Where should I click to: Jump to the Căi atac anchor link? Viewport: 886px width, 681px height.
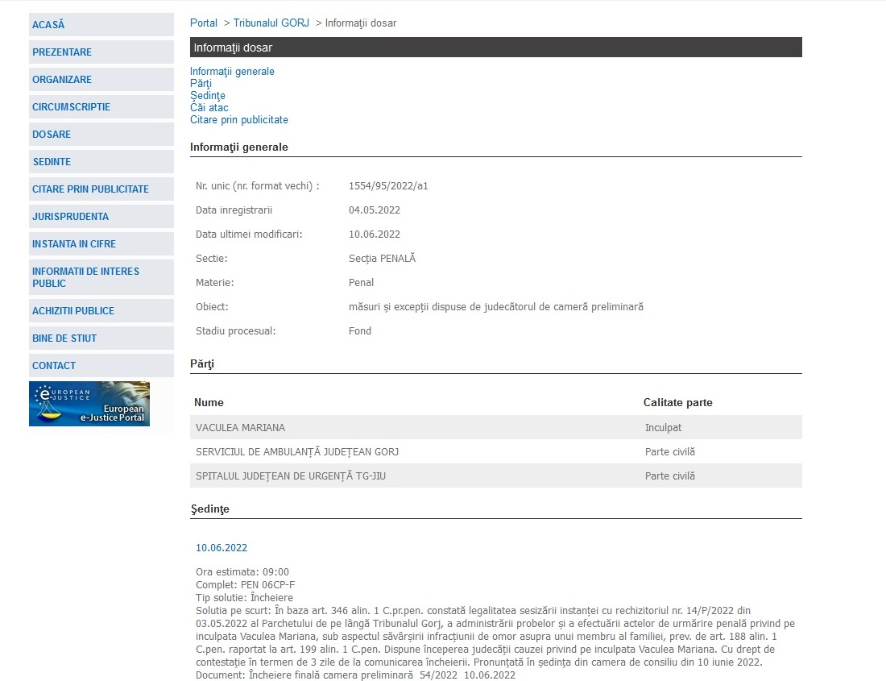coord(209,108)
